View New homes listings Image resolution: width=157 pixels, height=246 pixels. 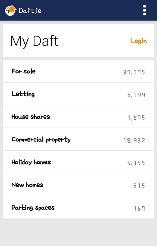[78, 185]
